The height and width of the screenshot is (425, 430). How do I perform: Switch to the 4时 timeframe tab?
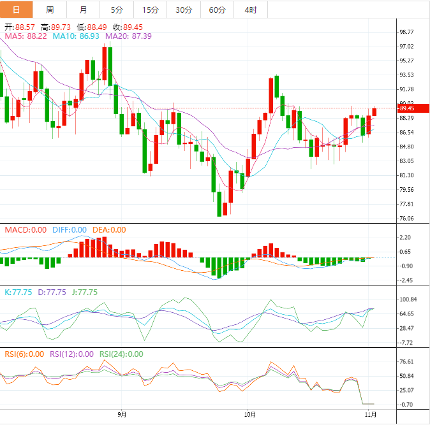coord(251,10)
